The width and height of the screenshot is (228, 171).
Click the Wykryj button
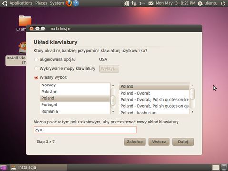click(x=109, y=69)
